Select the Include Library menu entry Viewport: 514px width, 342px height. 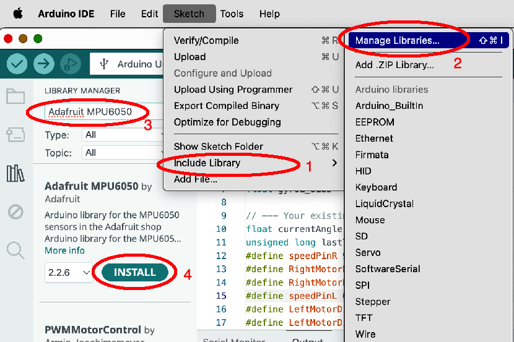[254, 163]
